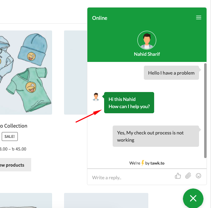The height and width of the screenshot is (208, 211).
Task: Select the 'Hi this Nahid' agent message
Action: [129, 103]
